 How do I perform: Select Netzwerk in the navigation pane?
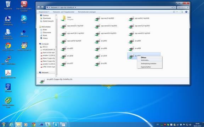point(44,72)
